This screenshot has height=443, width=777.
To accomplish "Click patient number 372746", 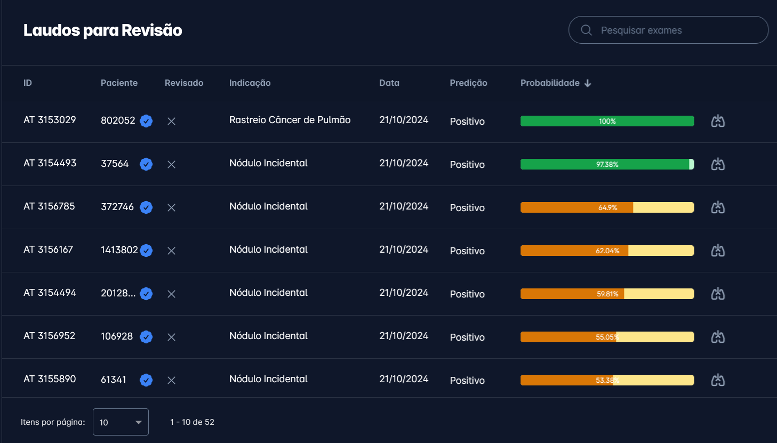I will pos(117,207).
